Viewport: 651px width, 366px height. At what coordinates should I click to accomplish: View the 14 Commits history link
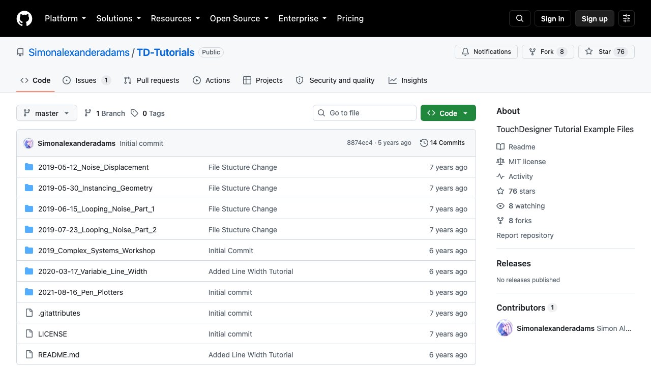tap(442, 143)
